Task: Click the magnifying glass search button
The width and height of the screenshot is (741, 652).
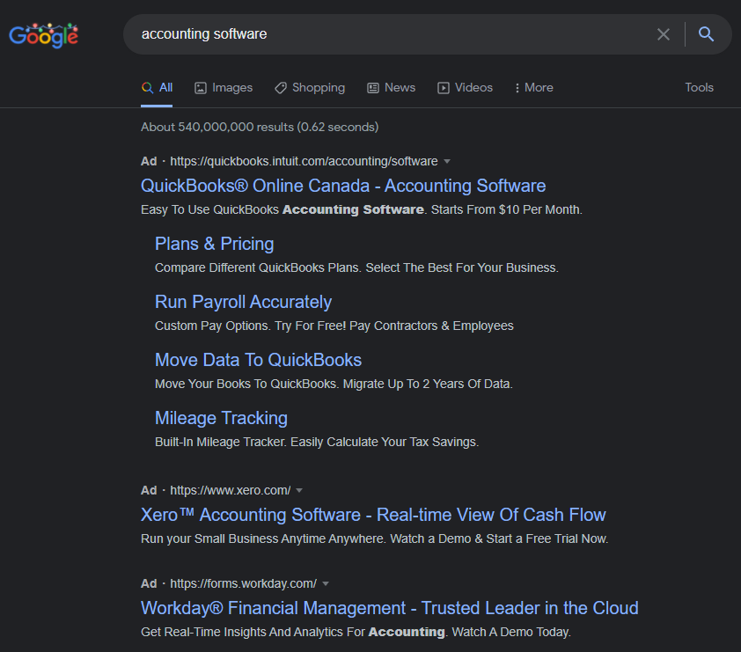Action: coord(706,34)
